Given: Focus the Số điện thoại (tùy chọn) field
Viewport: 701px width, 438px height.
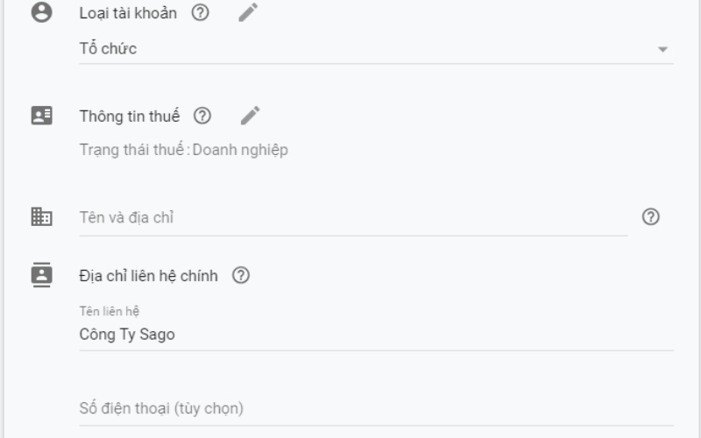Looking at the screenshot, I should click(x=350, y=408).
